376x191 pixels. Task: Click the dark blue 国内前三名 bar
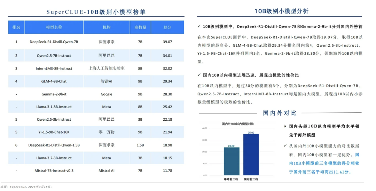(x=251, y=154)
